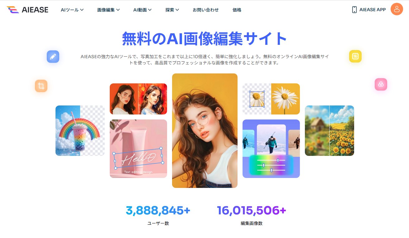
Task: Select the orange crop tool icon
Action: pyautogui.click(x=41, y=86)
